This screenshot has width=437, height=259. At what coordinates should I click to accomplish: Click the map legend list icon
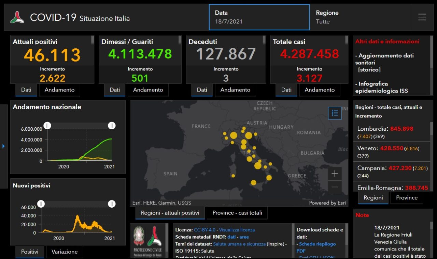pos(335,113)
